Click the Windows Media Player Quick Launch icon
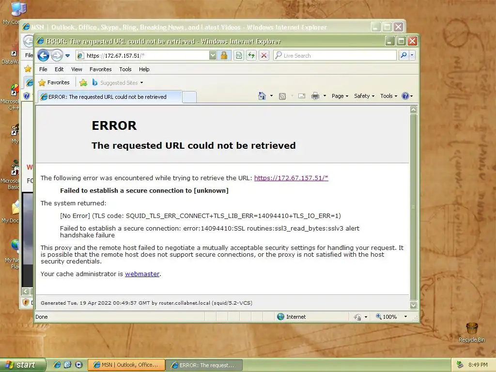496x372 pixels. (79, 365)
